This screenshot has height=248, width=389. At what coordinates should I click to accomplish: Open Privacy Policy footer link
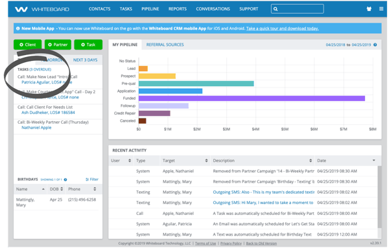point(231,243)
